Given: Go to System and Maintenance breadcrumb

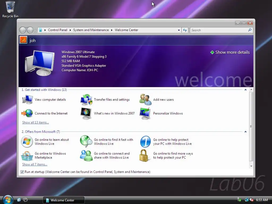Looking at the screenshot, I should 91,30.
